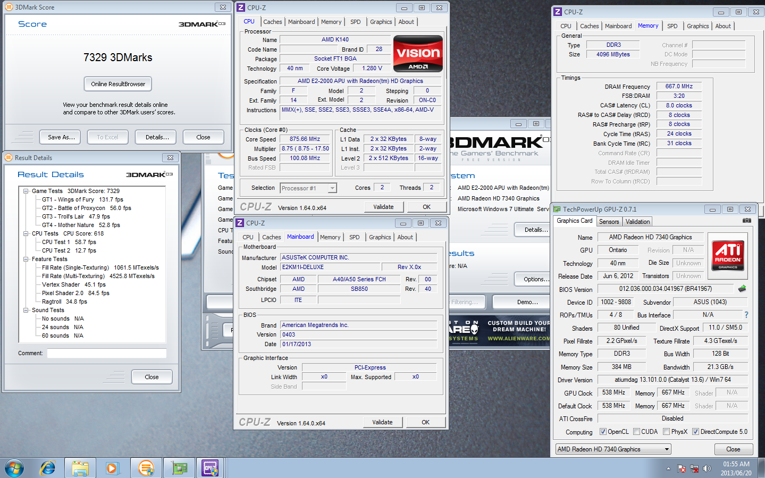Open Graphics tab in CPU-Z Mainboard window
Screen dimensions: 765x478
click(380, 237)
